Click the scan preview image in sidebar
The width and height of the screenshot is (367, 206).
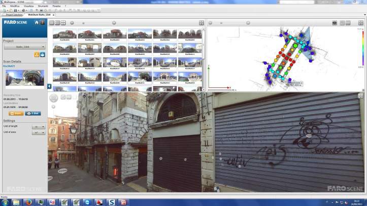pos(25,78)
